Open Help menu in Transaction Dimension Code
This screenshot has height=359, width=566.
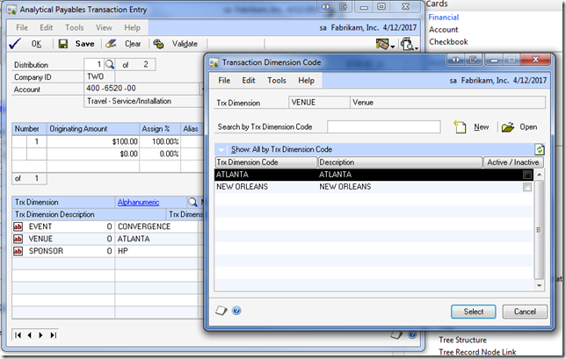[x=306, y=81]
